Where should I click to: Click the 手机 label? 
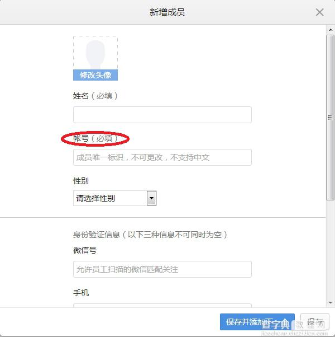[x=81, y=293]
